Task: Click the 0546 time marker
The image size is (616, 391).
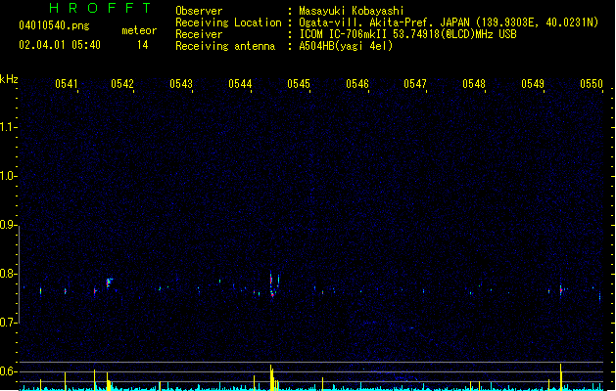Action: pyautogui.click(x=357, y=84)
